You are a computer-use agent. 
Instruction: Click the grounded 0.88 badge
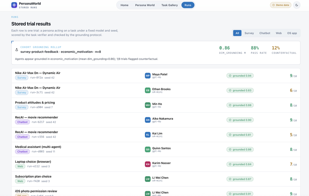pos(240,105)
